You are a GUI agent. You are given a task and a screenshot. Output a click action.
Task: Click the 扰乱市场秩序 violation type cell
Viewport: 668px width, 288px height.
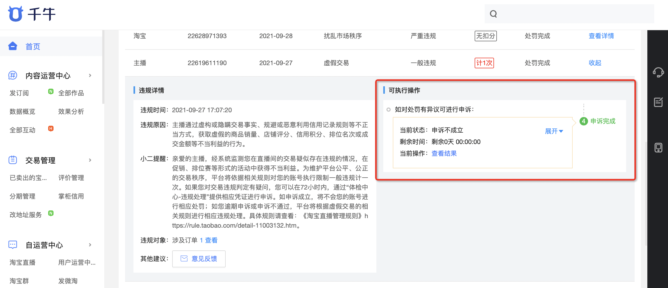[x=343, y=36]
